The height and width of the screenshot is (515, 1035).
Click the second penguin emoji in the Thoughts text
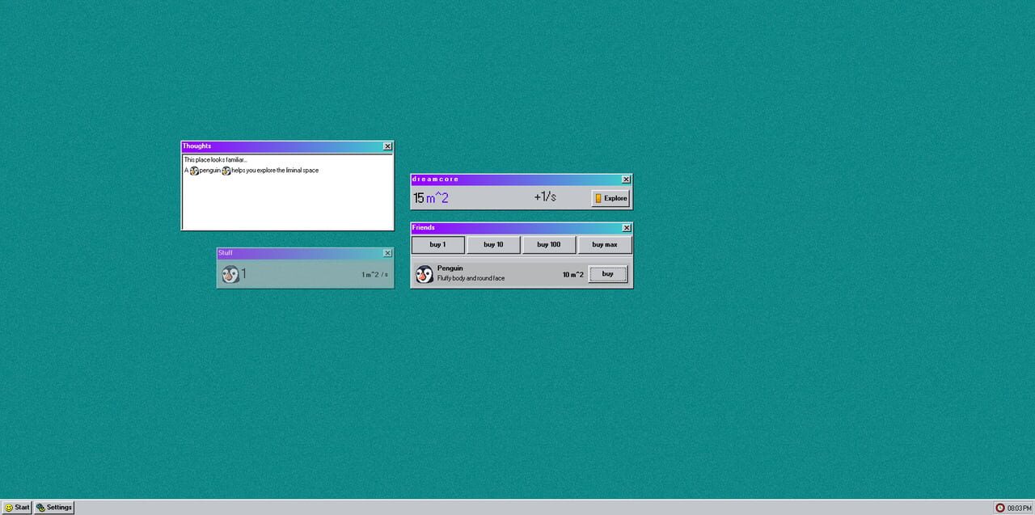[226, 171]
